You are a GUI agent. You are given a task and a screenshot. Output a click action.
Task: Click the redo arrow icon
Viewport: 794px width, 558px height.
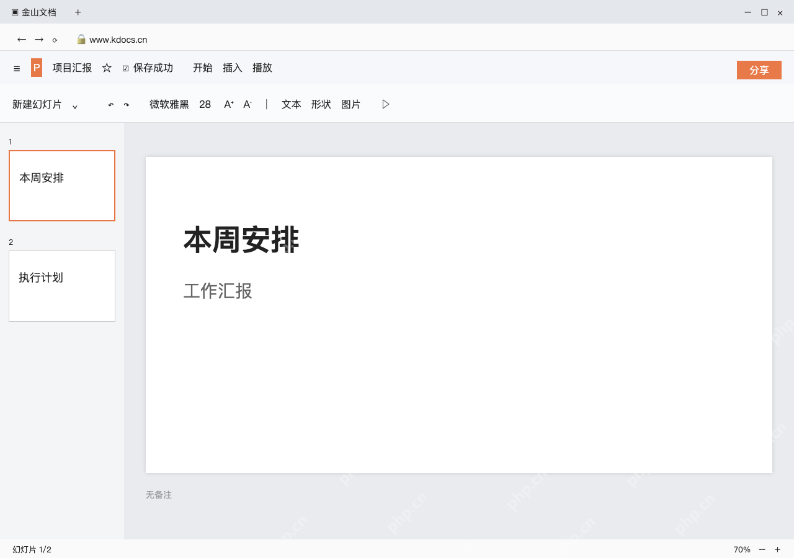(x=127, y=105)
